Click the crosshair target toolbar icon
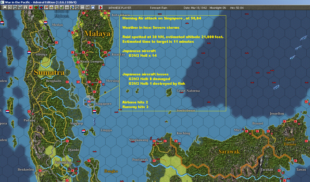 point(77,8)
